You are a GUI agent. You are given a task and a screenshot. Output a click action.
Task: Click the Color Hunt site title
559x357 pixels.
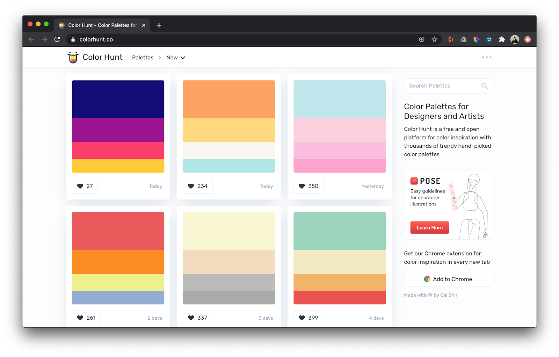[103, 57]
